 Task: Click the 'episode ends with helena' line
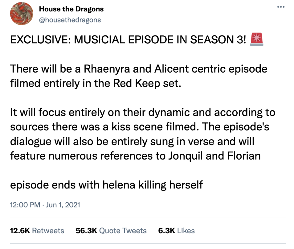106,185
